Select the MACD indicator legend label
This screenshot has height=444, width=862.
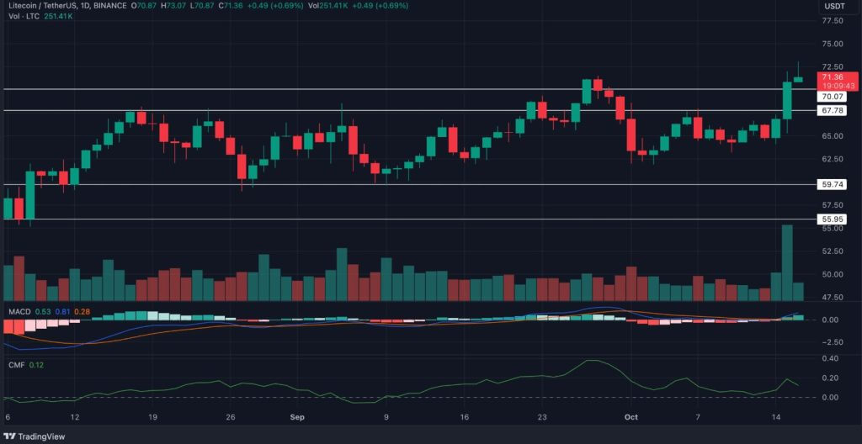19,312
